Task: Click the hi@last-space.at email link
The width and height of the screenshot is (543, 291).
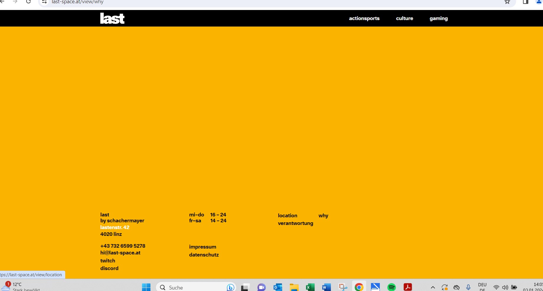Action: pyautogui.click(x=120, y=253)
